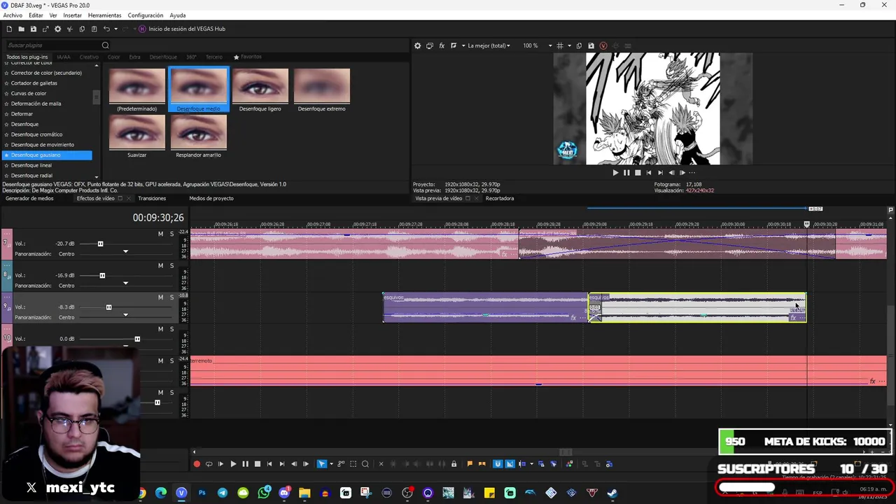The height and width of the screenshot is (504, 896).
Task: Choose the Suavizar preset thumbnail
Action: point(137,132)
